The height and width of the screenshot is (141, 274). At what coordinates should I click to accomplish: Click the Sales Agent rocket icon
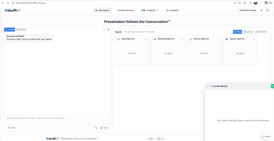119,39
